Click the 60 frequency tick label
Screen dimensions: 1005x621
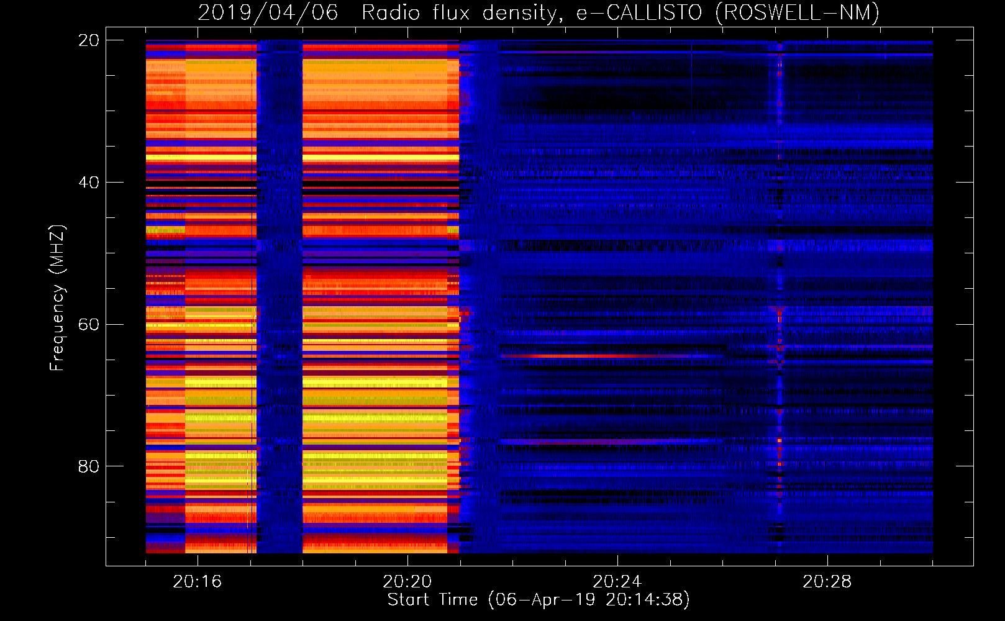pyautogui.click(x=88, y=324)
